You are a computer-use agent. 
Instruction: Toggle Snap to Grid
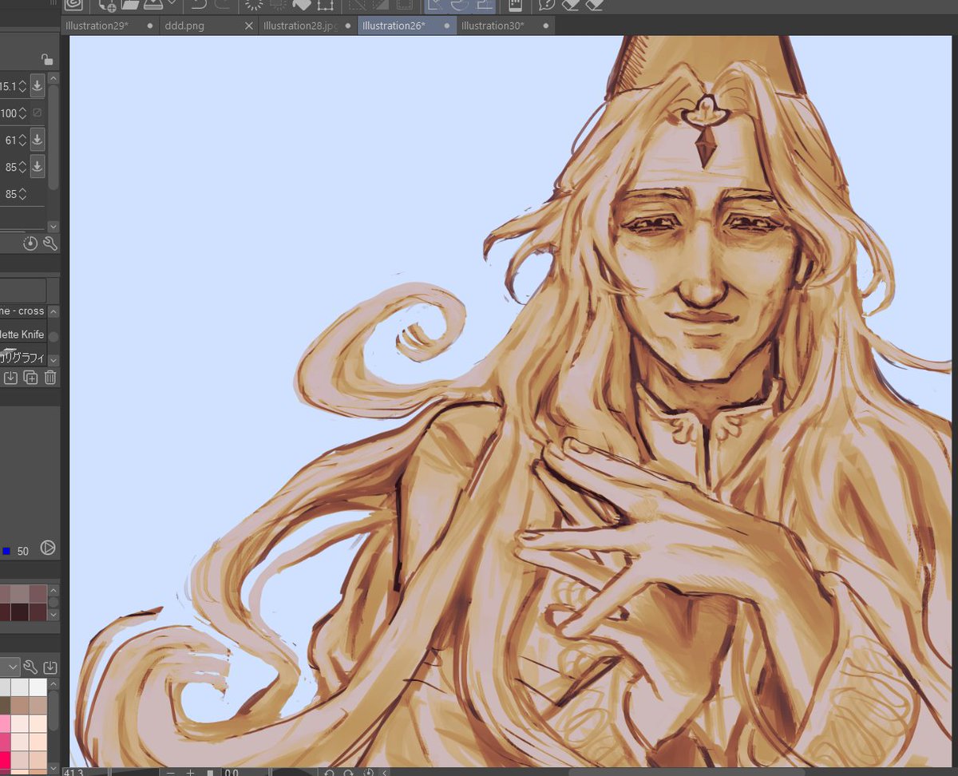(484, 5)
